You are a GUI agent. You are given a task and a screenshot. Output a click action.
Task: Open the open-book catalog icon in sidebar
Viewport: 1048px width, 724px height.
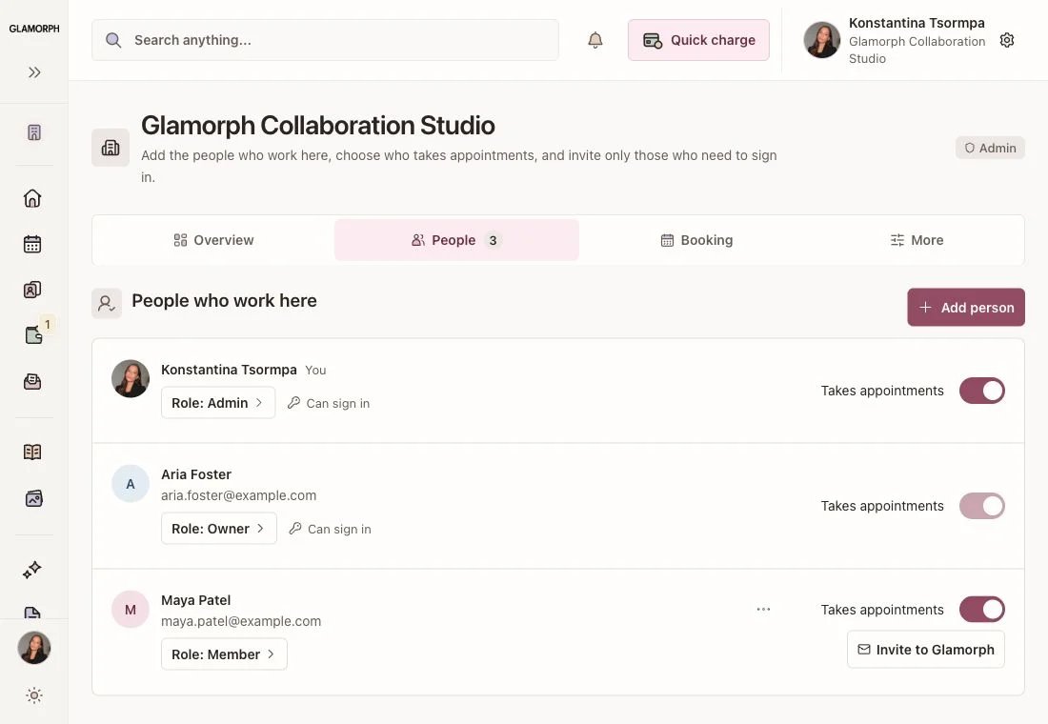[32, 452]
